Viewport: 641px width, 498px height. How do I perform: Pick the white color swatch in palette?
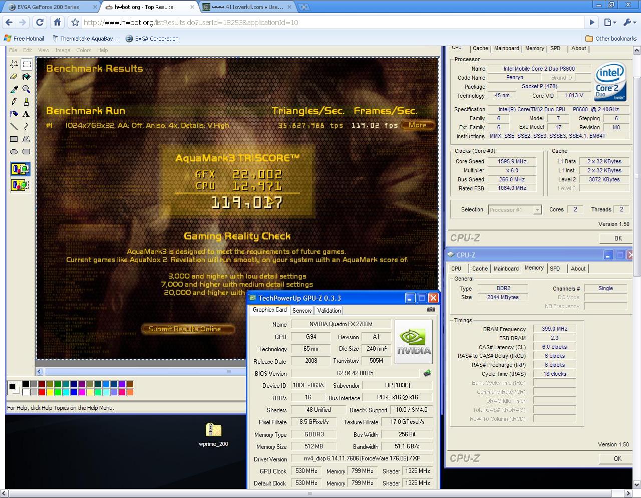[x=26, y=392]
